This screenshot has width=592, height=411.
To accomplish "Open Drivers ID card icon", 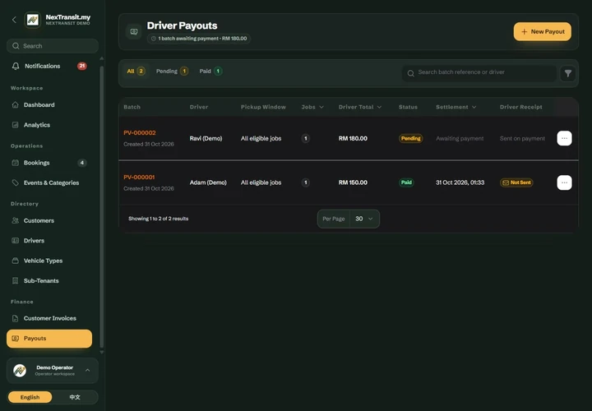I will coord(15,240).
